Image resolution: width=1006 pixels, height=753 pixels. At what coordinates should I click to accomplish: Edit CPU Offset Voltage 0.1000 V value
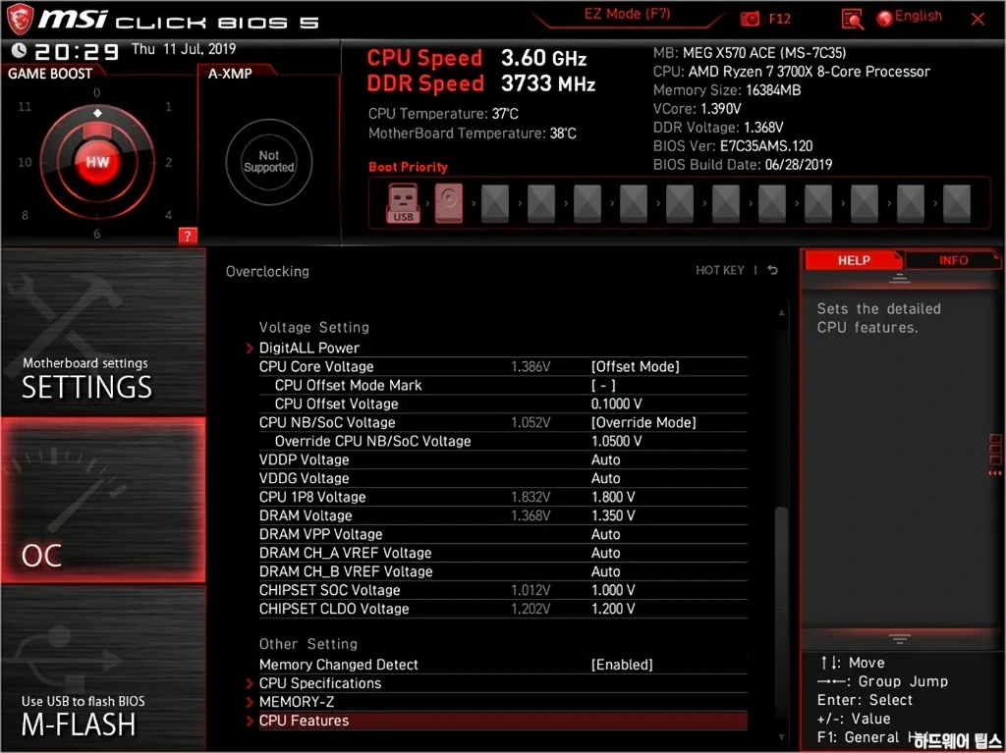coord(617,403)
